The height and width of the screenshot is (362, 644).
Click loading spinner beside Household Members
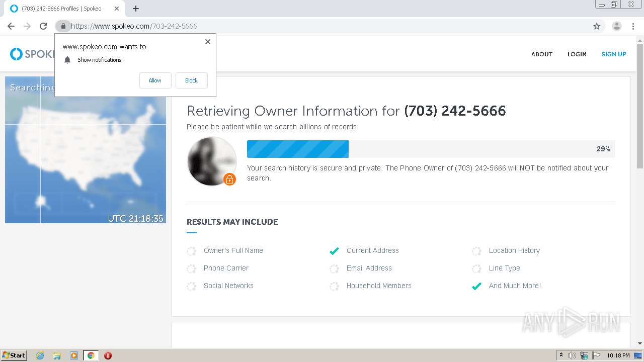point(334,286)
